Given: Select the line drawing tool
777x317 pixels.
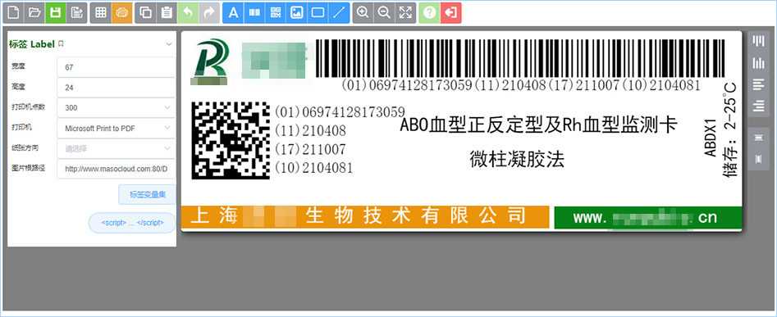Looking at the screenshot, I should point(339,13).
